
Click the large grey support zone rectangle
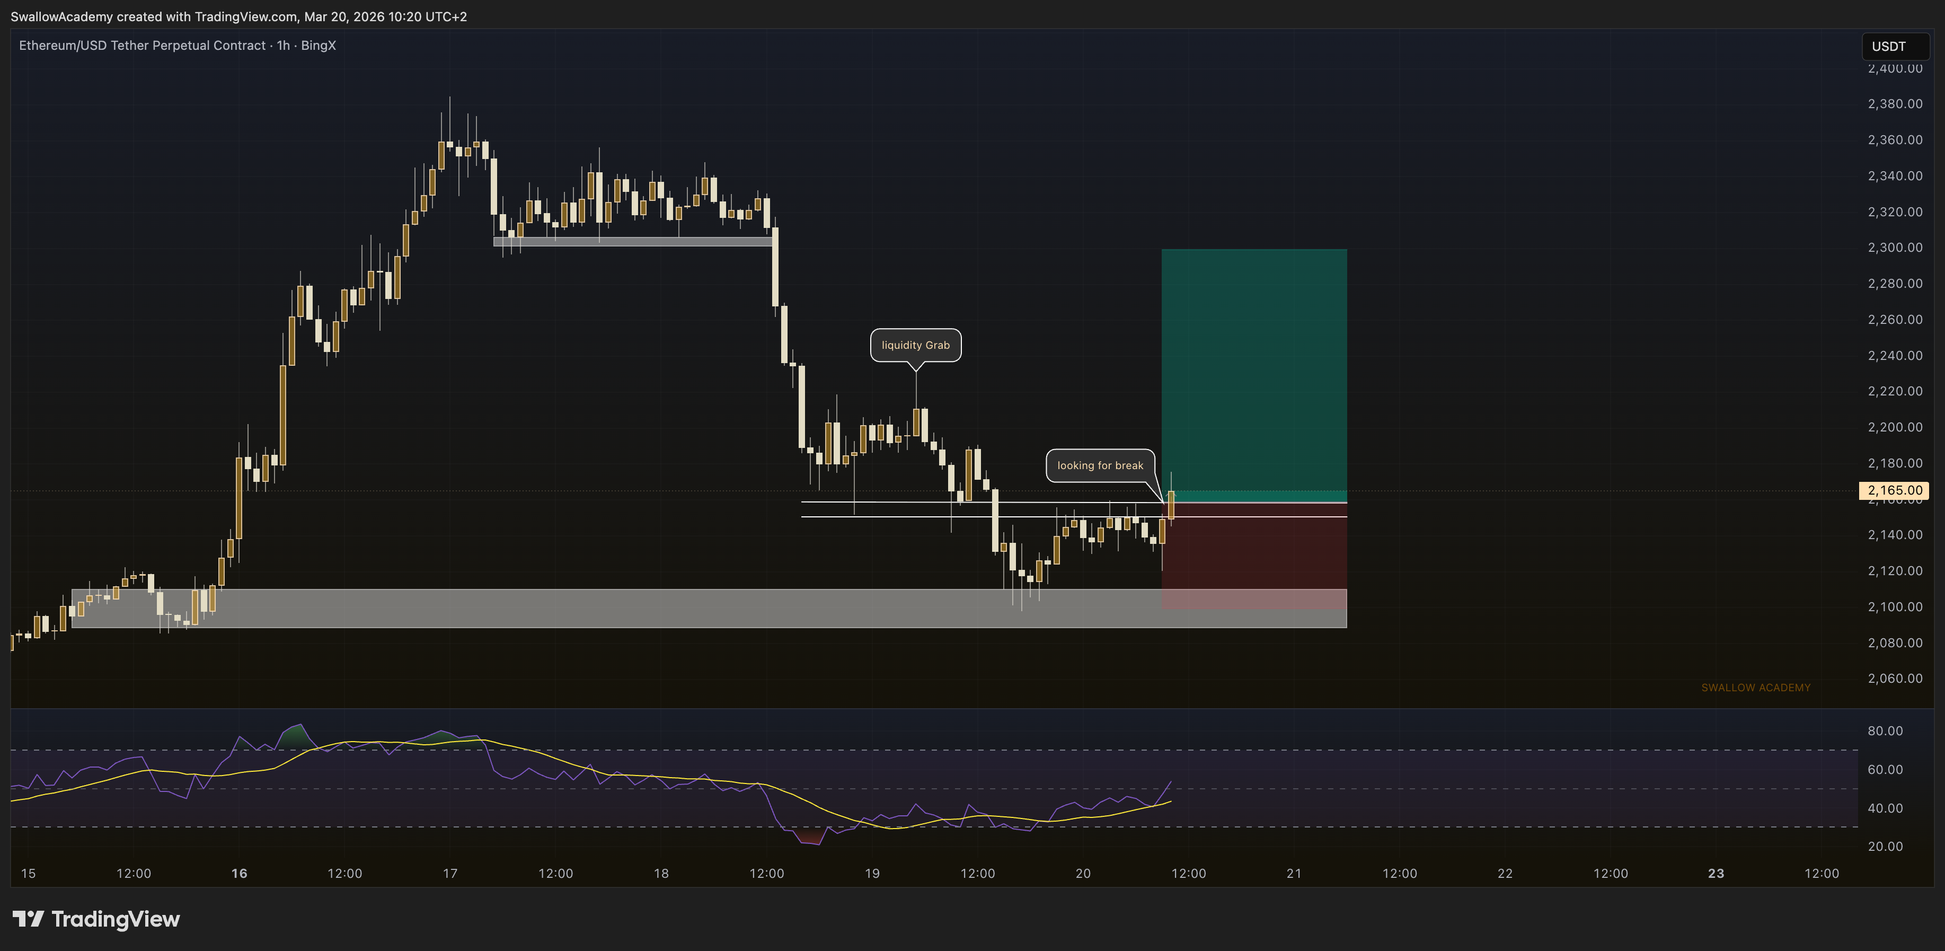(x=708, y=608)
